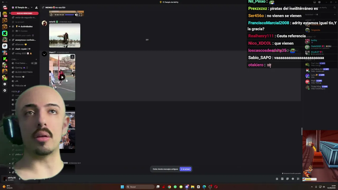Image resolution: width=338 pixels, height=190 pixels.
Task: Jump to NUEVAS MENCIONES
Action: [25, 13]
